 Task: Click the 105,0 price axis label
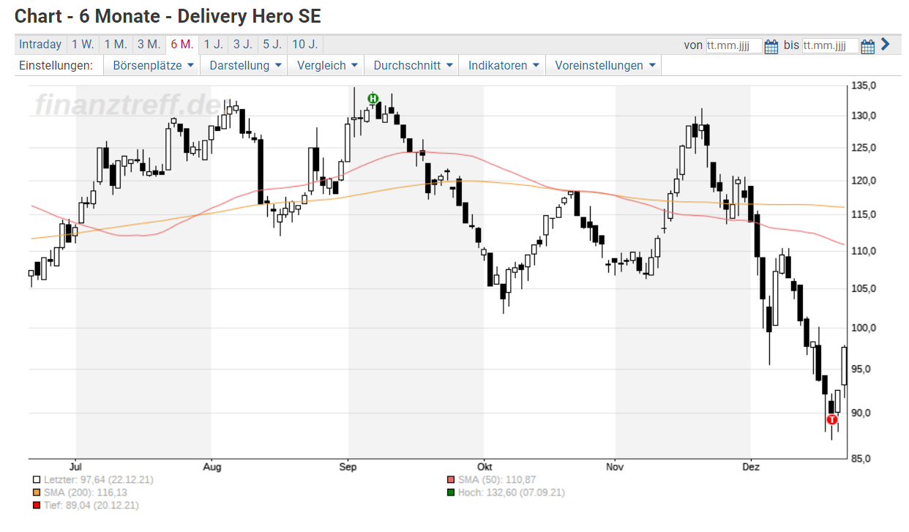coord(864,288)
